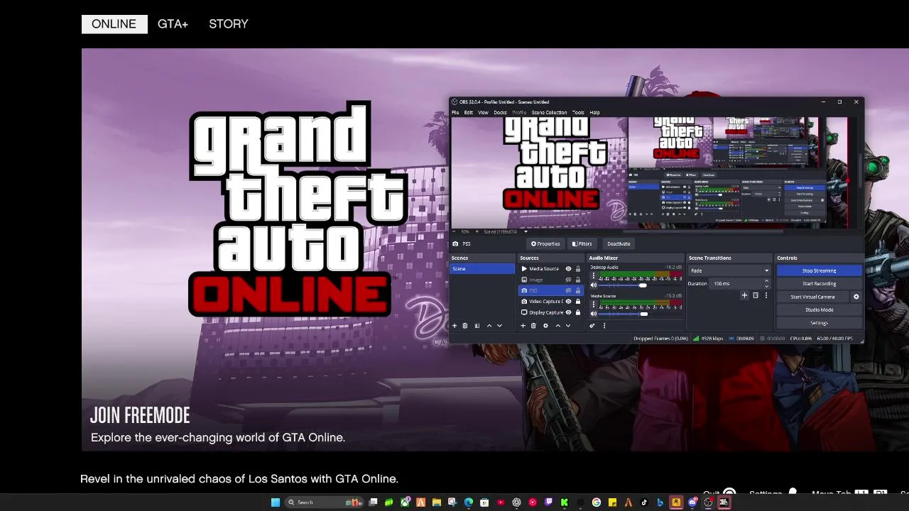909x511 pixels.
Task: Open Google Chrome from taskbar
Action: tap(597, 502)
